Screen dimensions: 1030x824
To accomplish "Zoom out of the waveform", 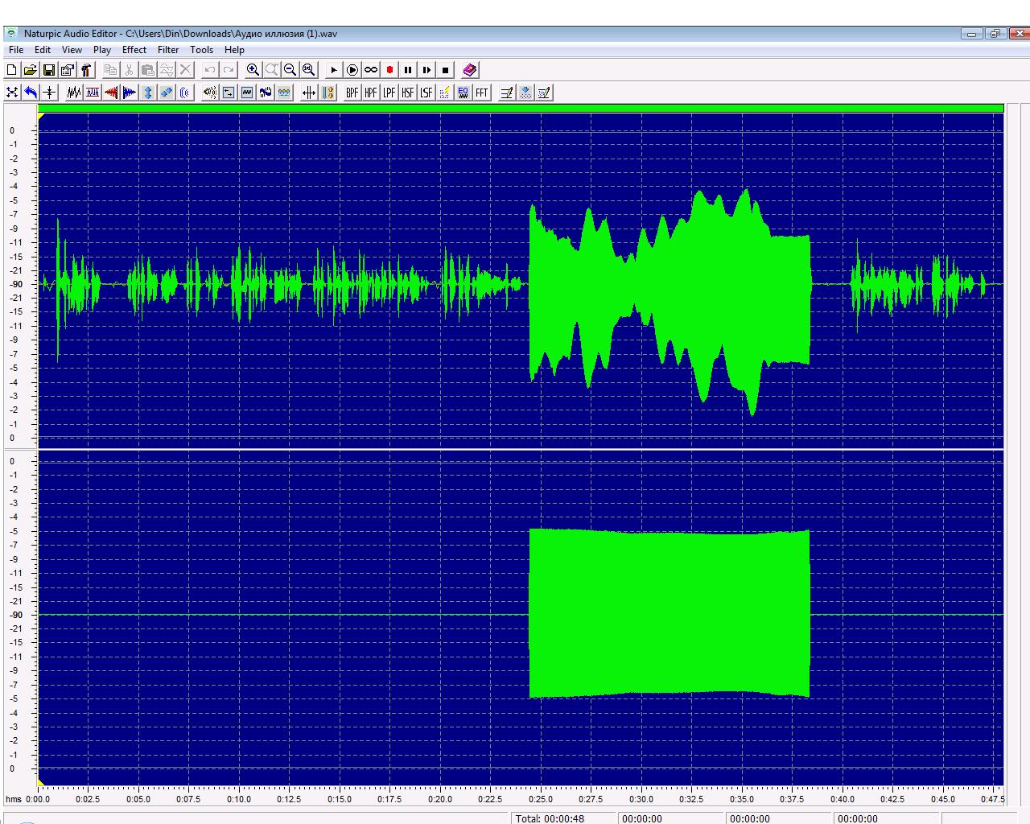I will click(290, 70).
